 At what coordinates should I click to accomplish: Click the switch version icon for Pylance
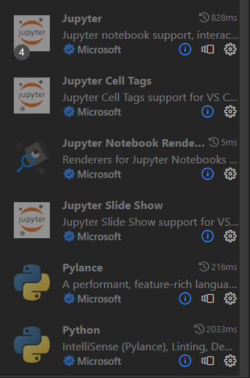coord(208,298)
